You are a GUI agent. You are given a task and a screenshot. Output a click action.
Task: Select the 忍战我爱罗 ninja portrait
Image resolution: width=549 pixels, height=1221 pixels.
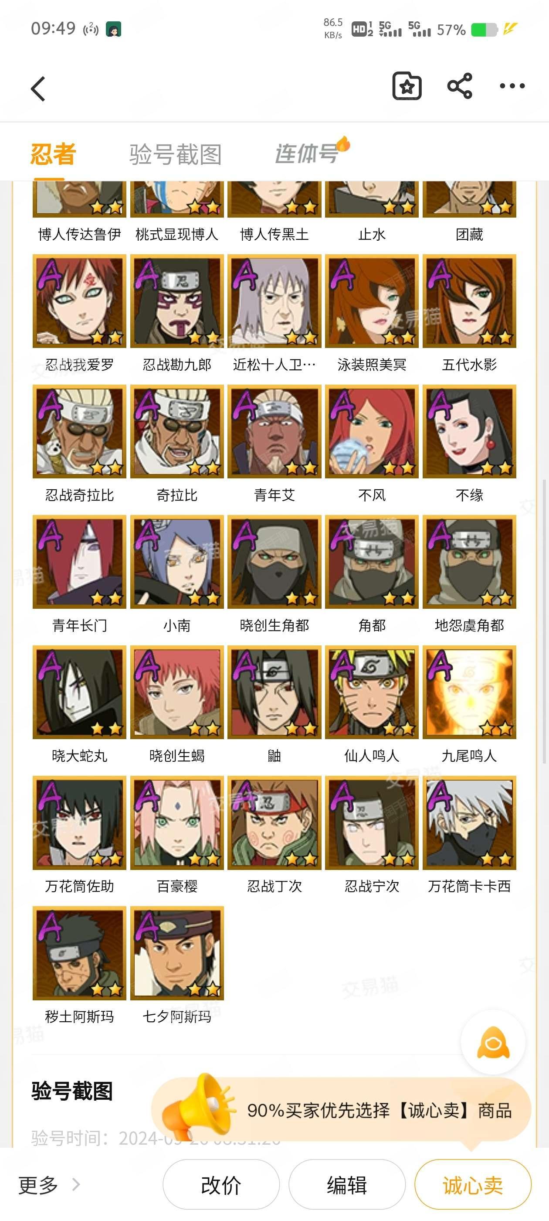pyautogui.click(x=80, y=300)
